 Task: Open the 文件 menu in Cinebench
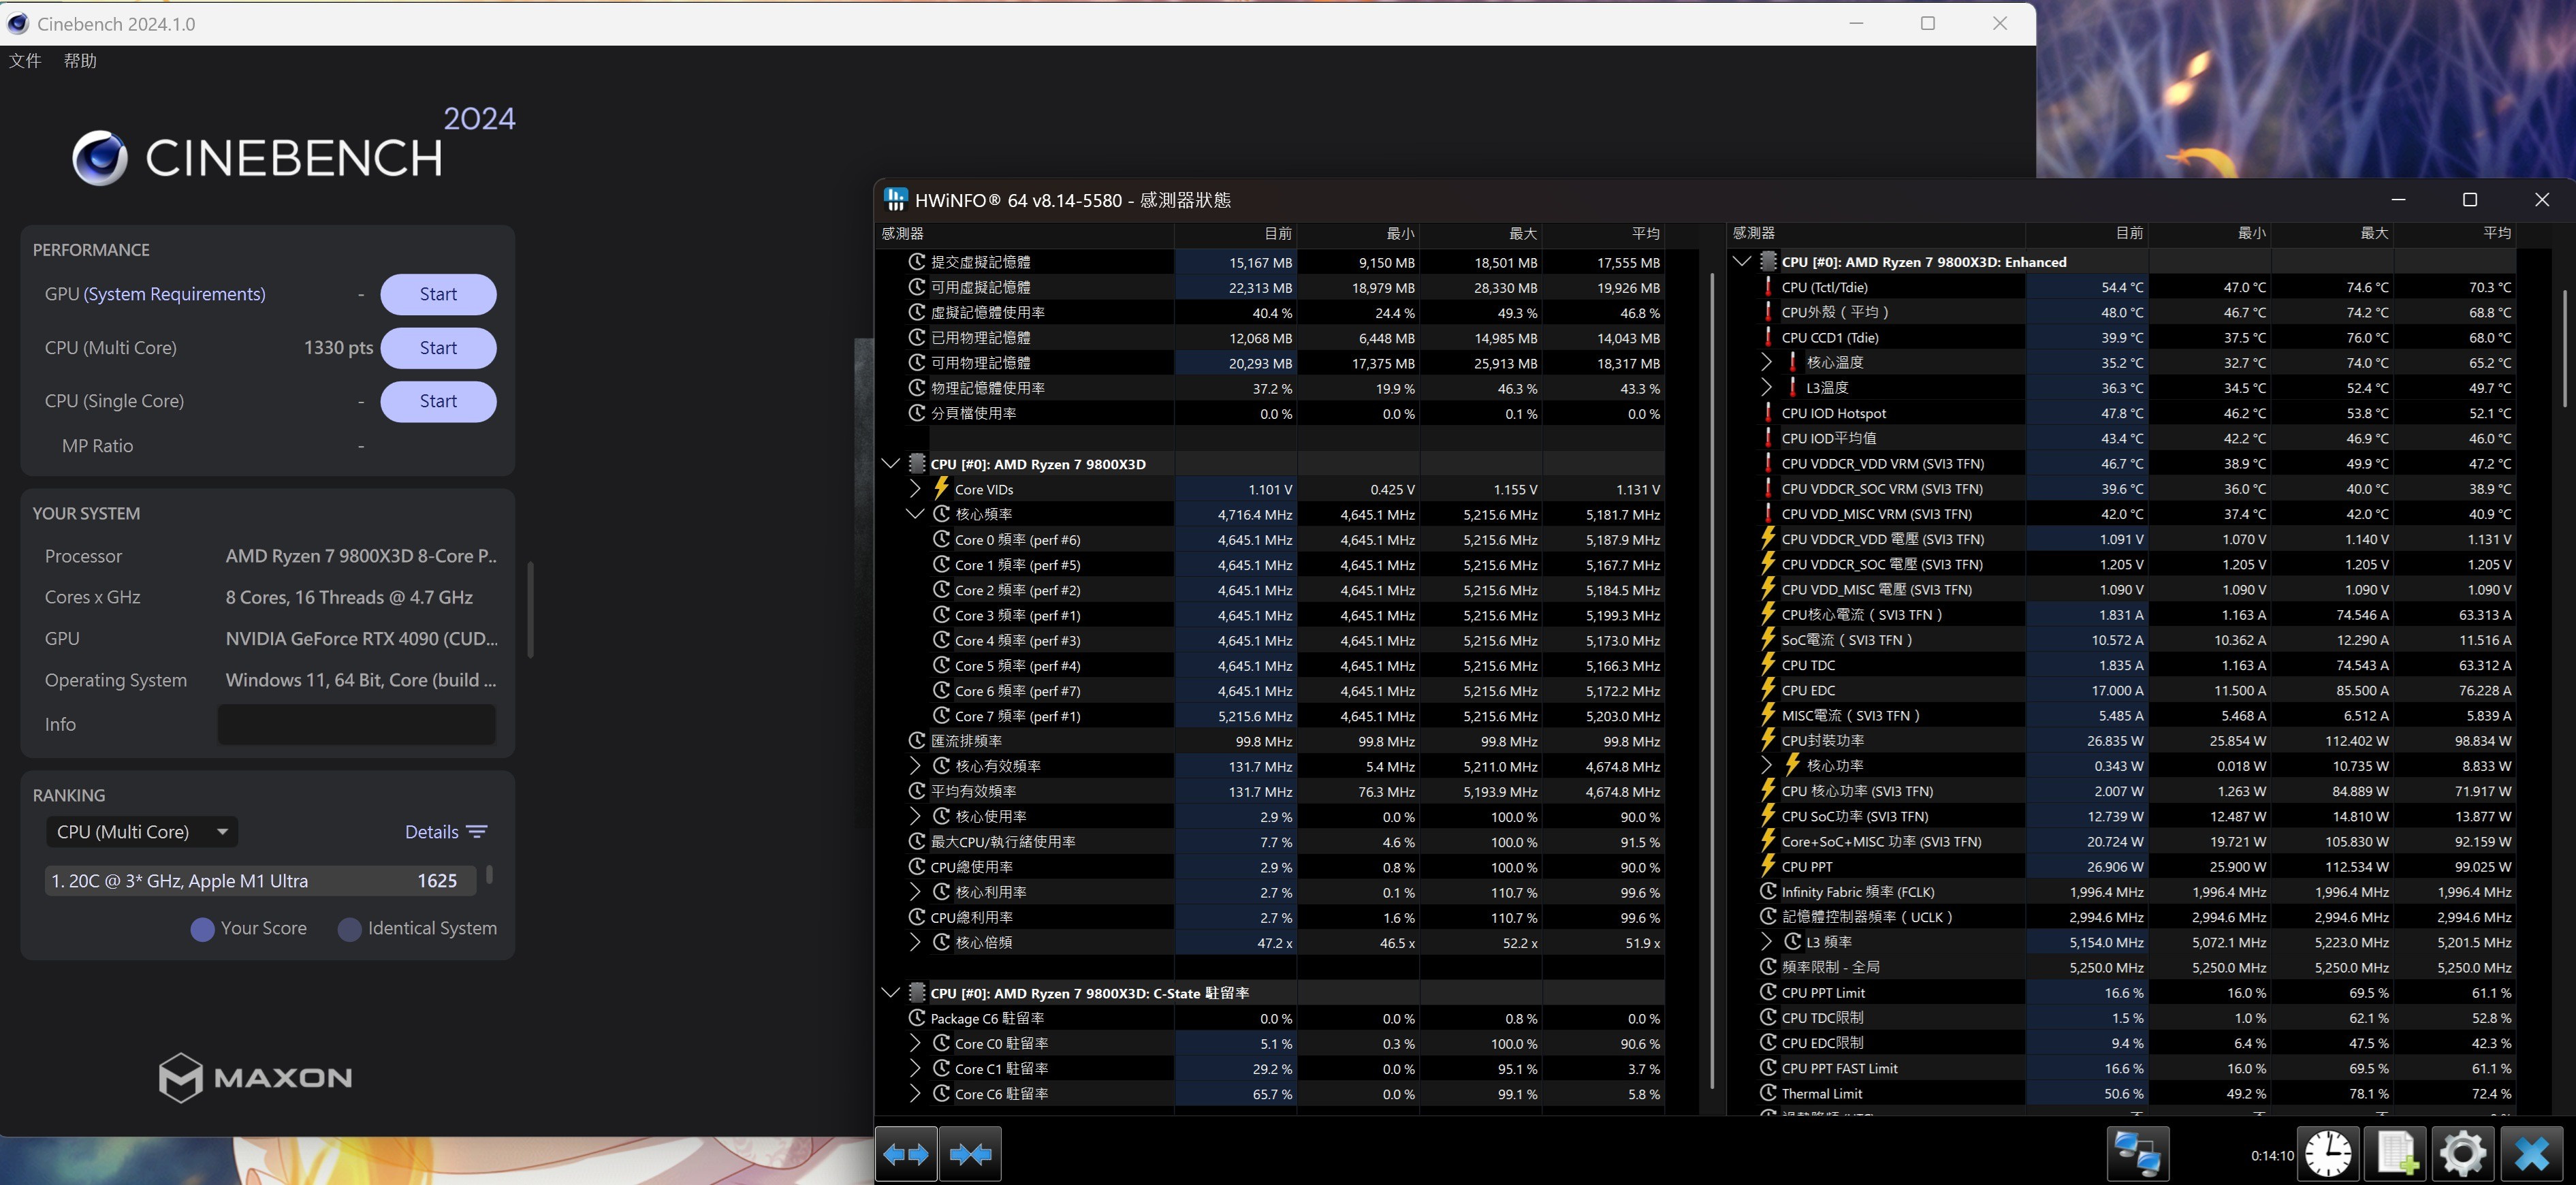pyautogui.click(x=25, y=61)
